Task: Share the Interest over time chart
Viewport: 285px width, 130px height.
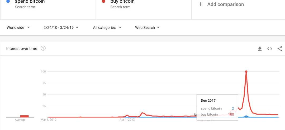Action: pos(280,49)
